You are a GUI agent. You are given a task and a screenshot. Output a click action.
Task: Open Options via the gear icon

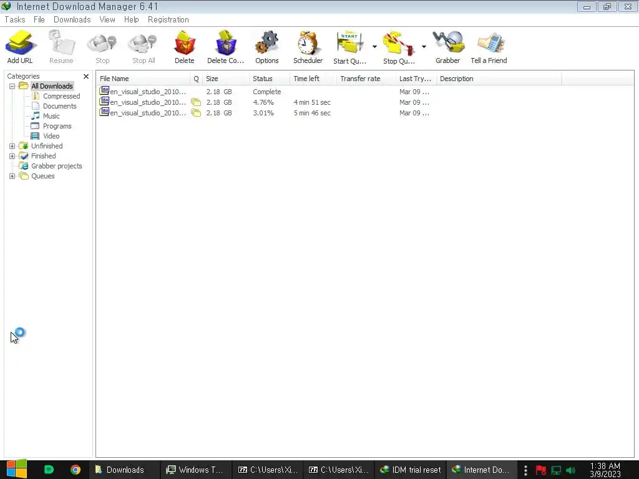click(267, 43)
